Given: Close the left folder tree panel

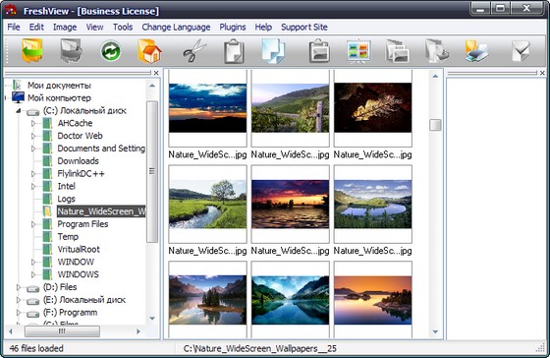Looking at the screenshot, I should pyautogui.click(x=156, y=73).
